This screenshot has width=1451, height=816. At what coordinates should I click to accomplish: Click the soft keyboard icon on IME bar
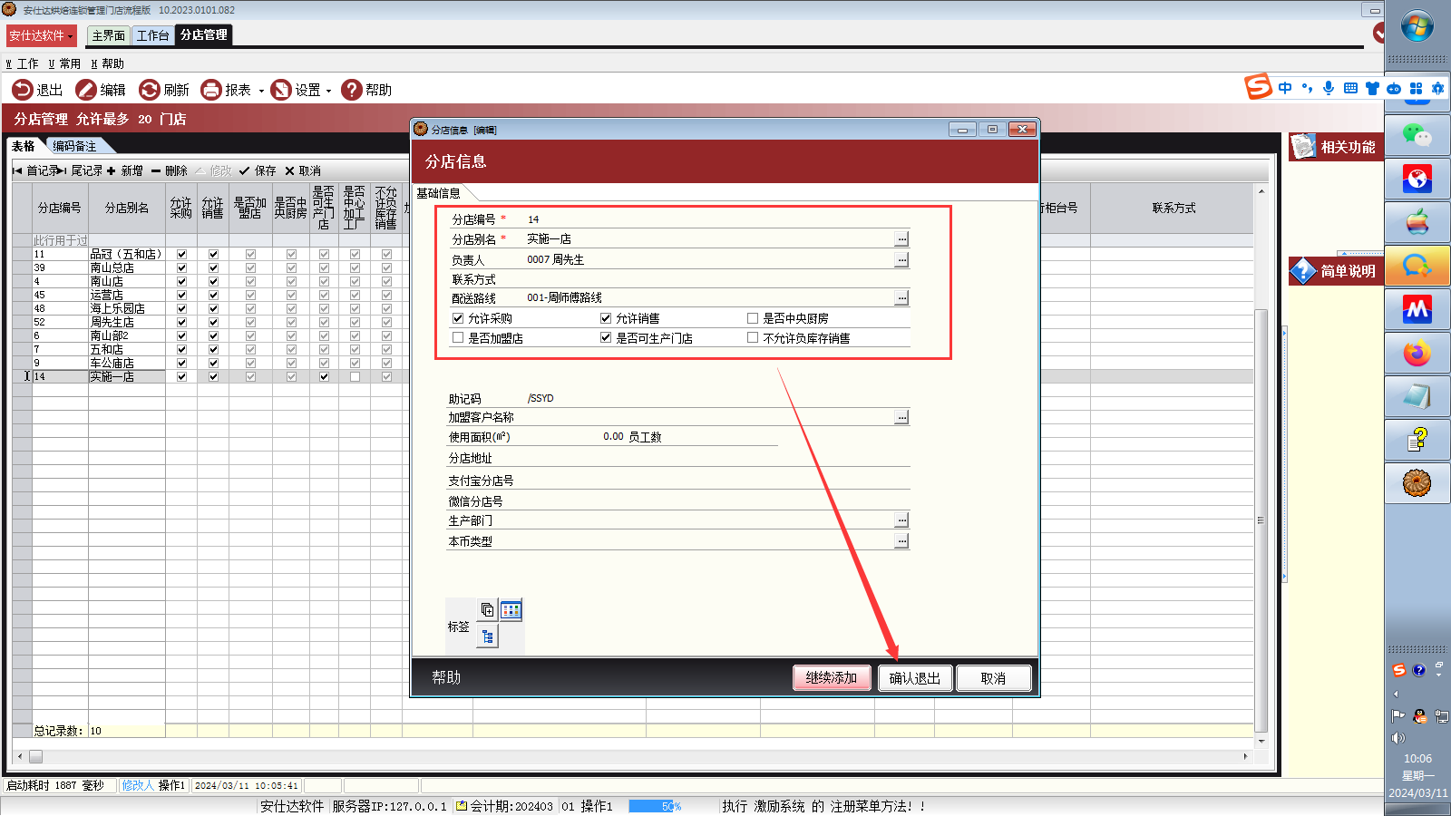coord(1350,88)
